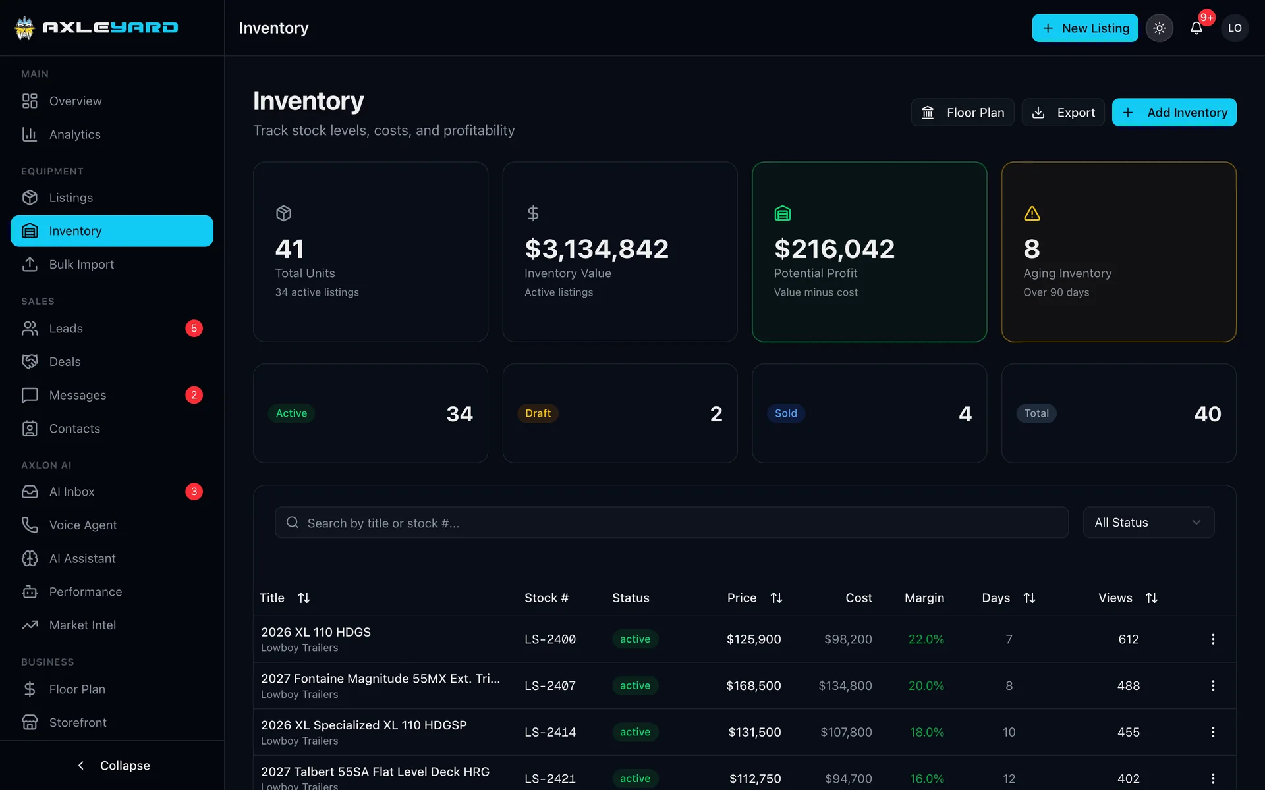Toggle the light/dark theme sun icon

tap(1159, 28)
